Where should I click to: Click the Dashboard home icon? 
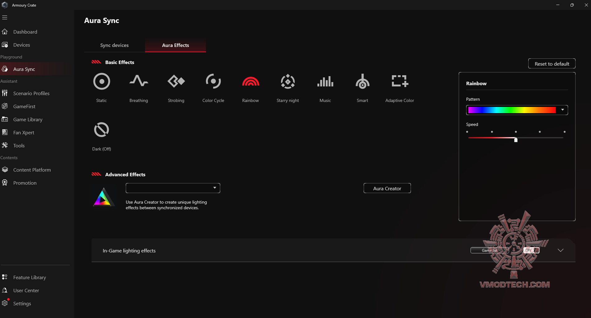pyautogui.click(x=5, y=32)
